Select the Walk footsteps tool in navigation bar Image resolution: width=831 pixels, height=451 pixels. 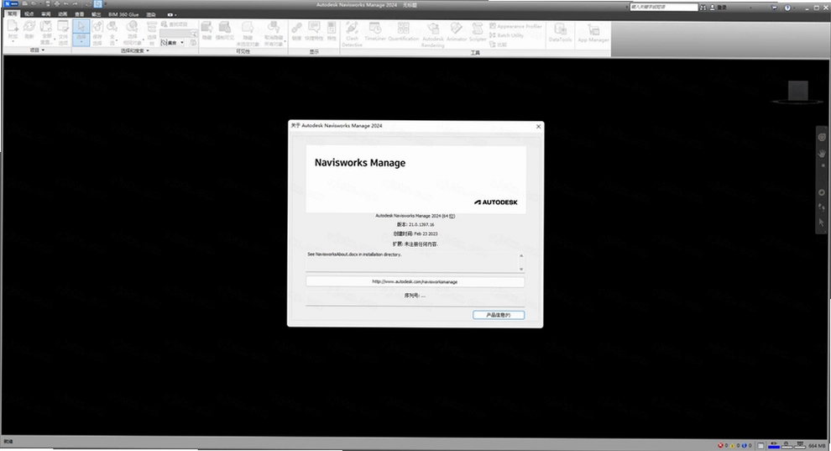[822, 207]
